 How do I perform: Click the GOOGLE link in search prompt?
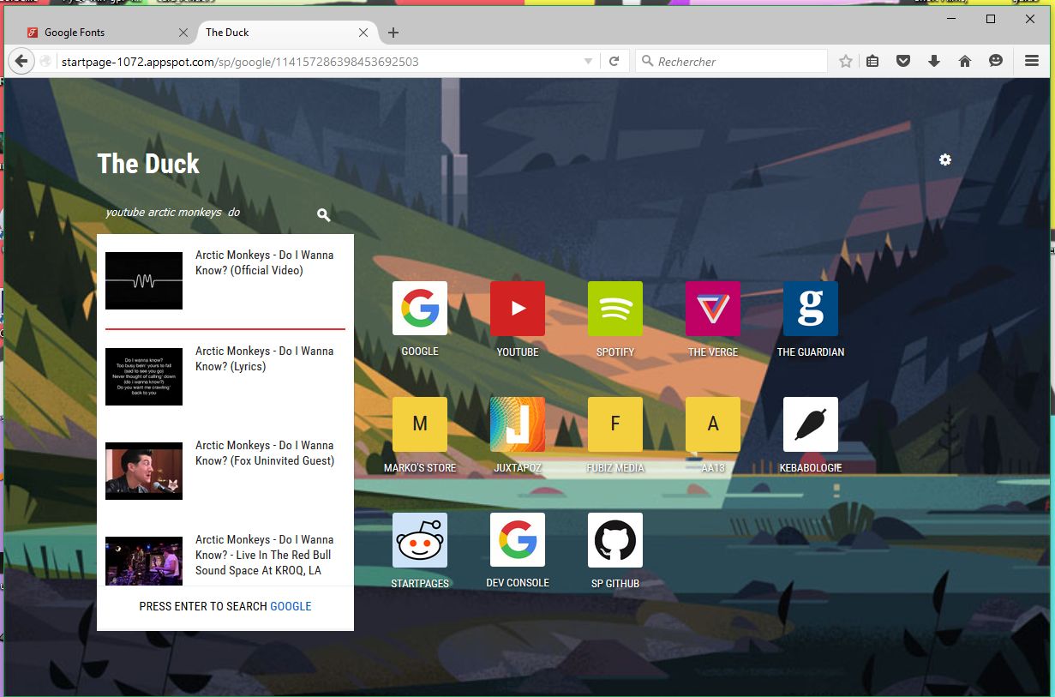click(x=291, y=606)
